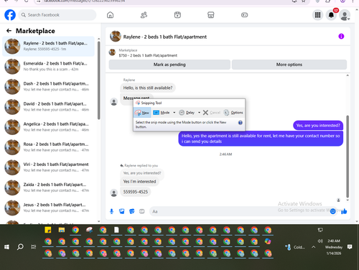This screenshot has height=270, width=359.
Task: Open the Jesus conversation
Action: pos(48,208)
